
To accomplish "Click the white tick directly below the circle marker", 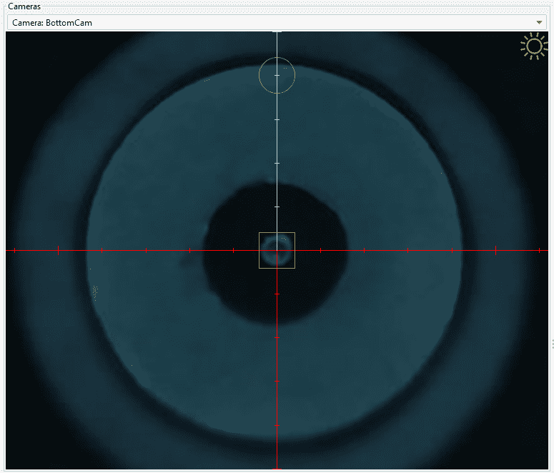I will (277, 119).
